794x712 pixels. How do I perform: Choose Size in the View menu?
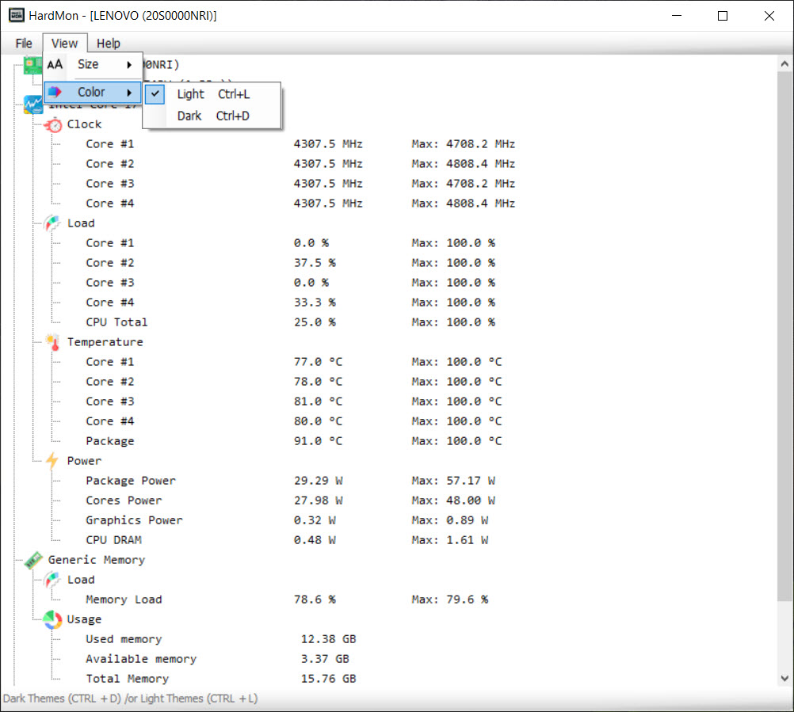[94, 64]
